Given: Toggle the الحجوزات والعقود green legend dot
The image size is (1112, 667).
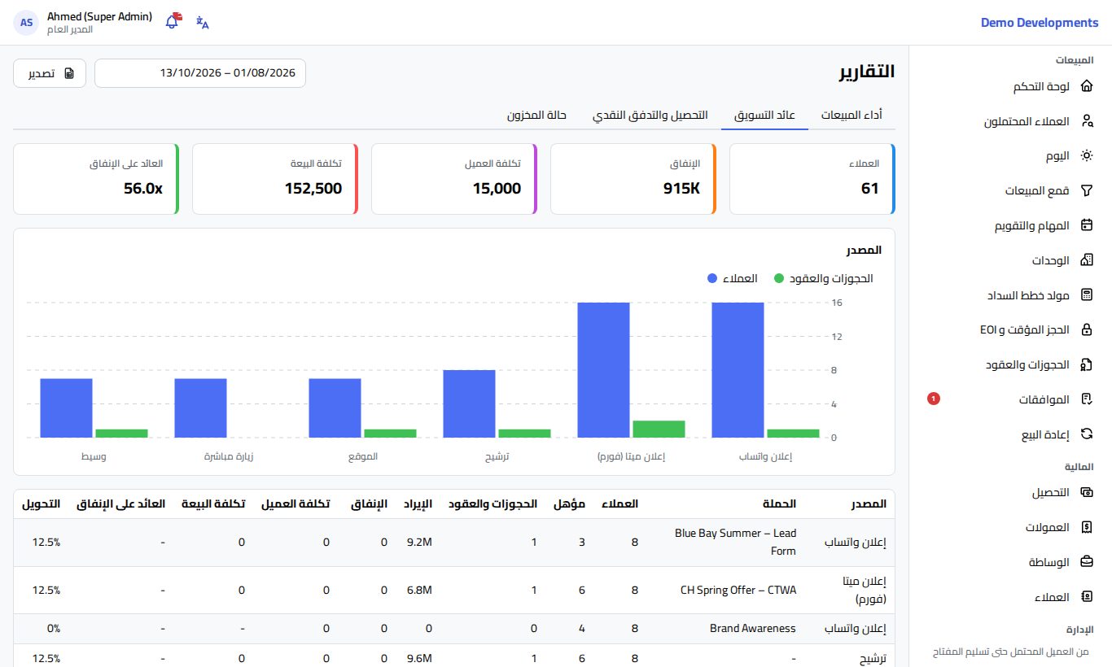Looking at the screenshot, I should coord(779,278).
